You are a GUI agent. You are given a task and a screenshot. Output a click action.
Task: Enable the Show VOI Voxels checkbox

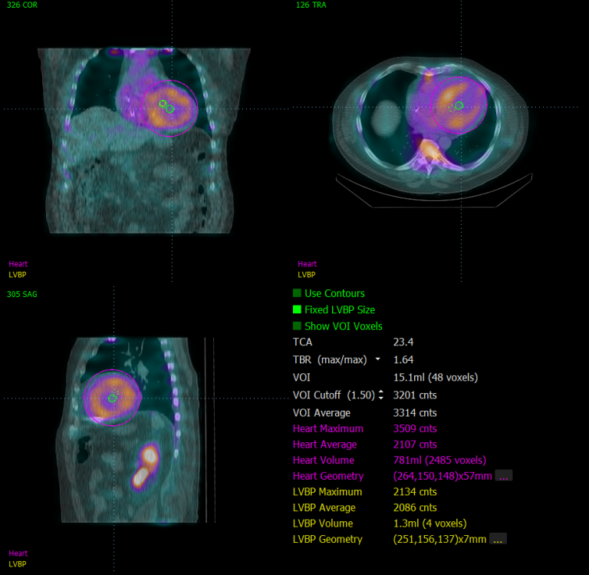click(x=297, y=326)
